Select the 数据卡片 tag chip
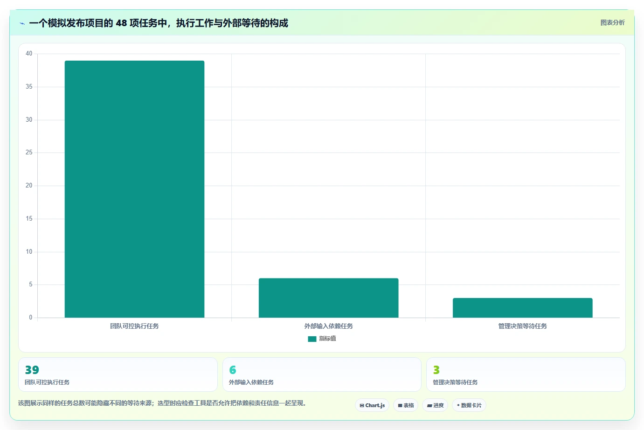The image size is (644, 430). pyautogui.click(x=469, y=405)
